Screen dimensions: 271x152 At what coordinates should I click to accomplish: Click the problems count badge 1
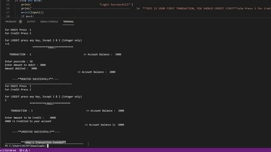point(20,22)
